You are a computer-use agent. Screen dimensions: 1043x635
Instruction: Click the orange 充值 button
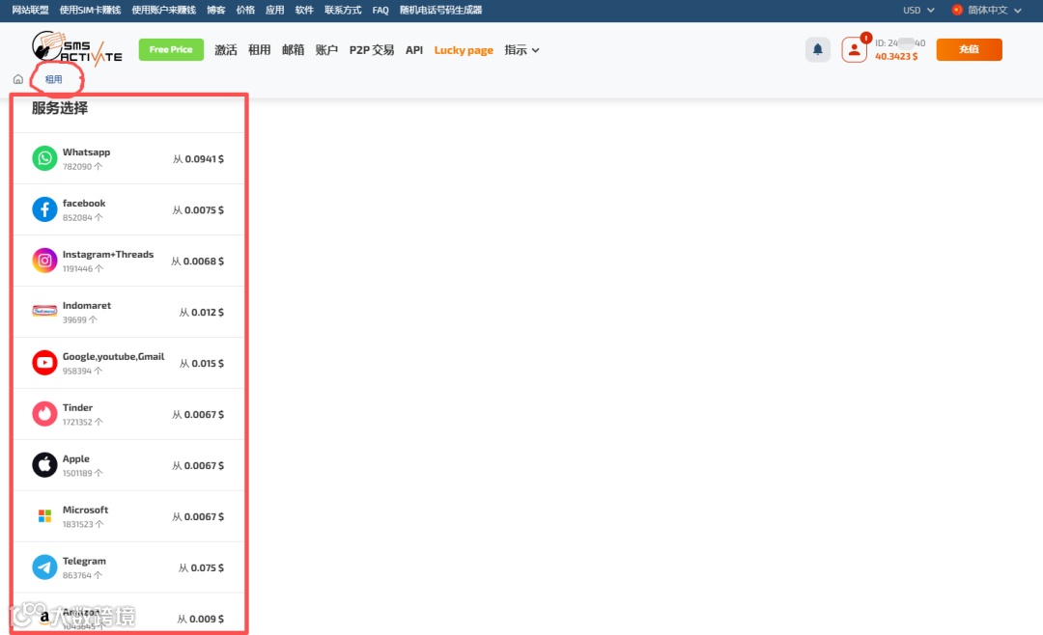click(969, 49)
